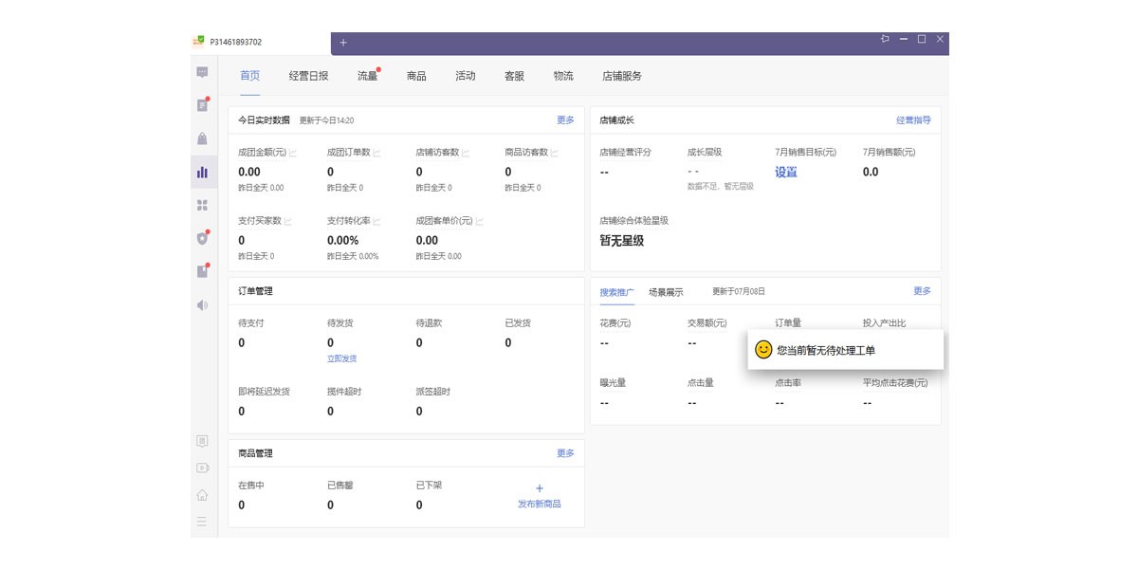1138x569 pixels.
Task: Click the 已售罄 label
Action: 340,486
